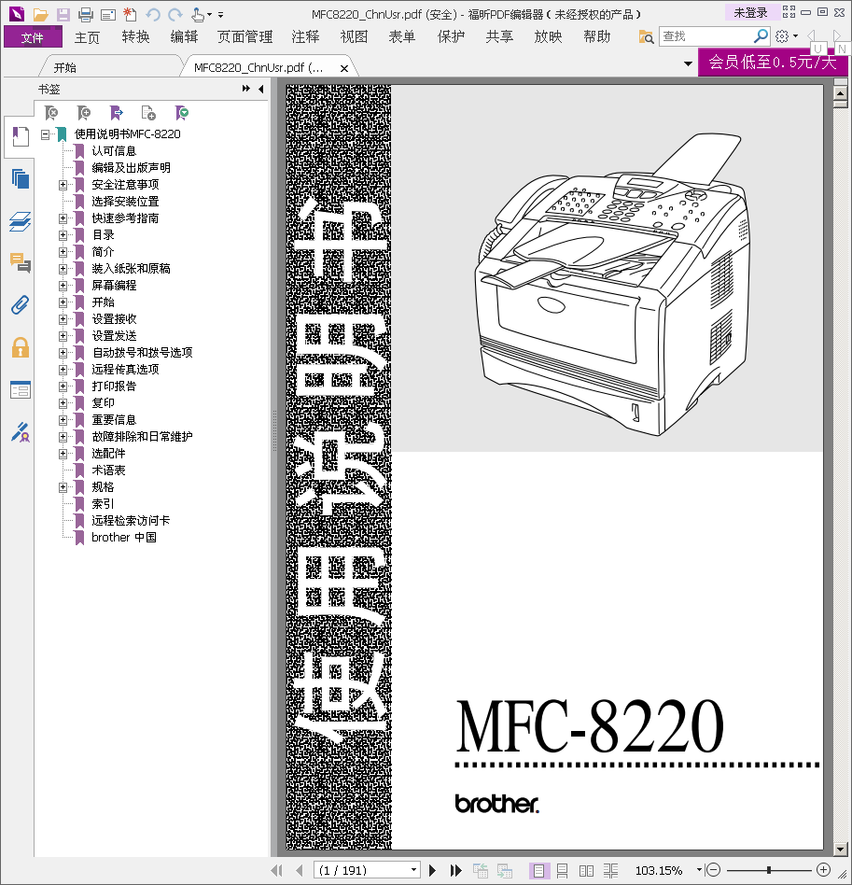Close the MFC8220_ChnUsr.pdf tab

pyautogui.click(x=344, y=68)
